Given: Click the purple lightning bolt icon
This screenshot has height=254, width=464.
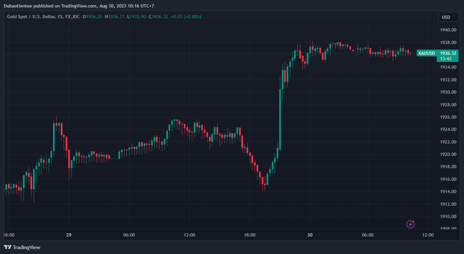Looking at the screenshot, I should (x=410, y=224).
